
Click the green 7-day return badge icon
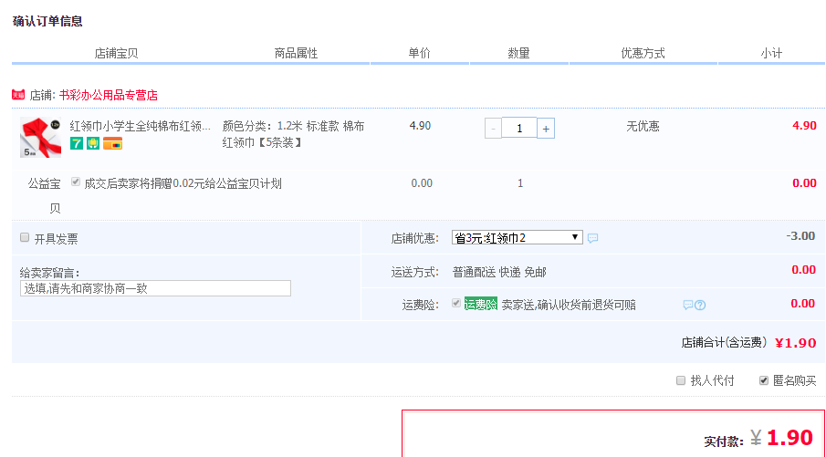coord(77,143)
